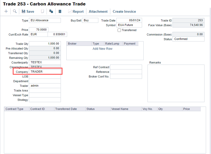
Task: Click the trash can delete icon
Action: pyautogui.click(x=60, y=11)
